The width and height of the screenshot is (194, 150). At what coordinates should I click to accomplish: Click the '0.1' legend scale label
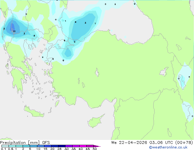click(x=3, y=149)
